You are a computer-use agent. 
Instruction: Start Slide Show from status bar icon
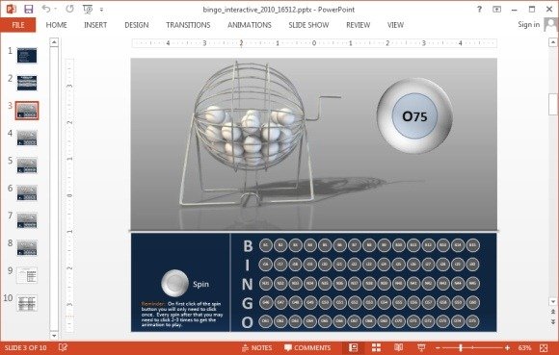(x=421, y=347)
